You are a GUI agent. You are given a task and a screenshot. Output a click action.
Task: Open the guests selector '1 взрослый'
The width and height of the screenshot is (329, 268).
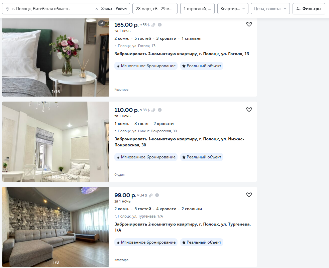tap(197, 9)
